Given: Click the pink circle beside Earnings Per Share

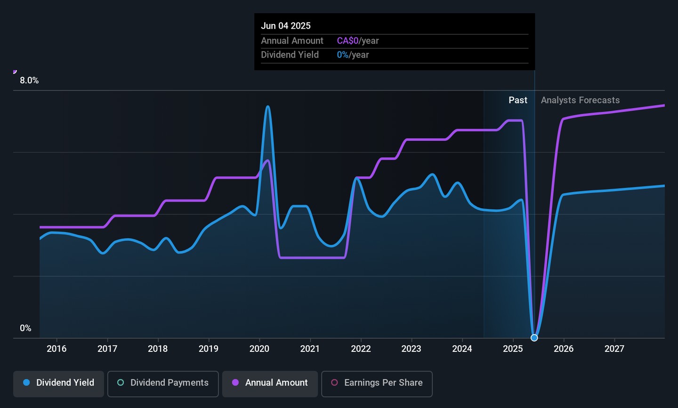Looking at the screenshot, I should pyautogui.click(x=334, y=383).
